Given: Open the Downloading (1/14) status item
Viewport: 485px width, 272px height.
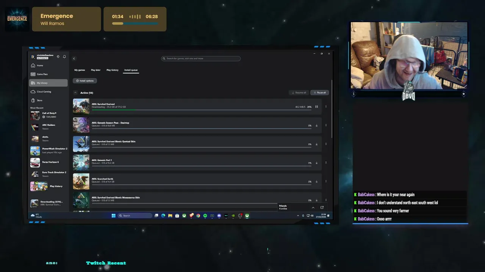Looking at the screenshot, I should point(48,203).
